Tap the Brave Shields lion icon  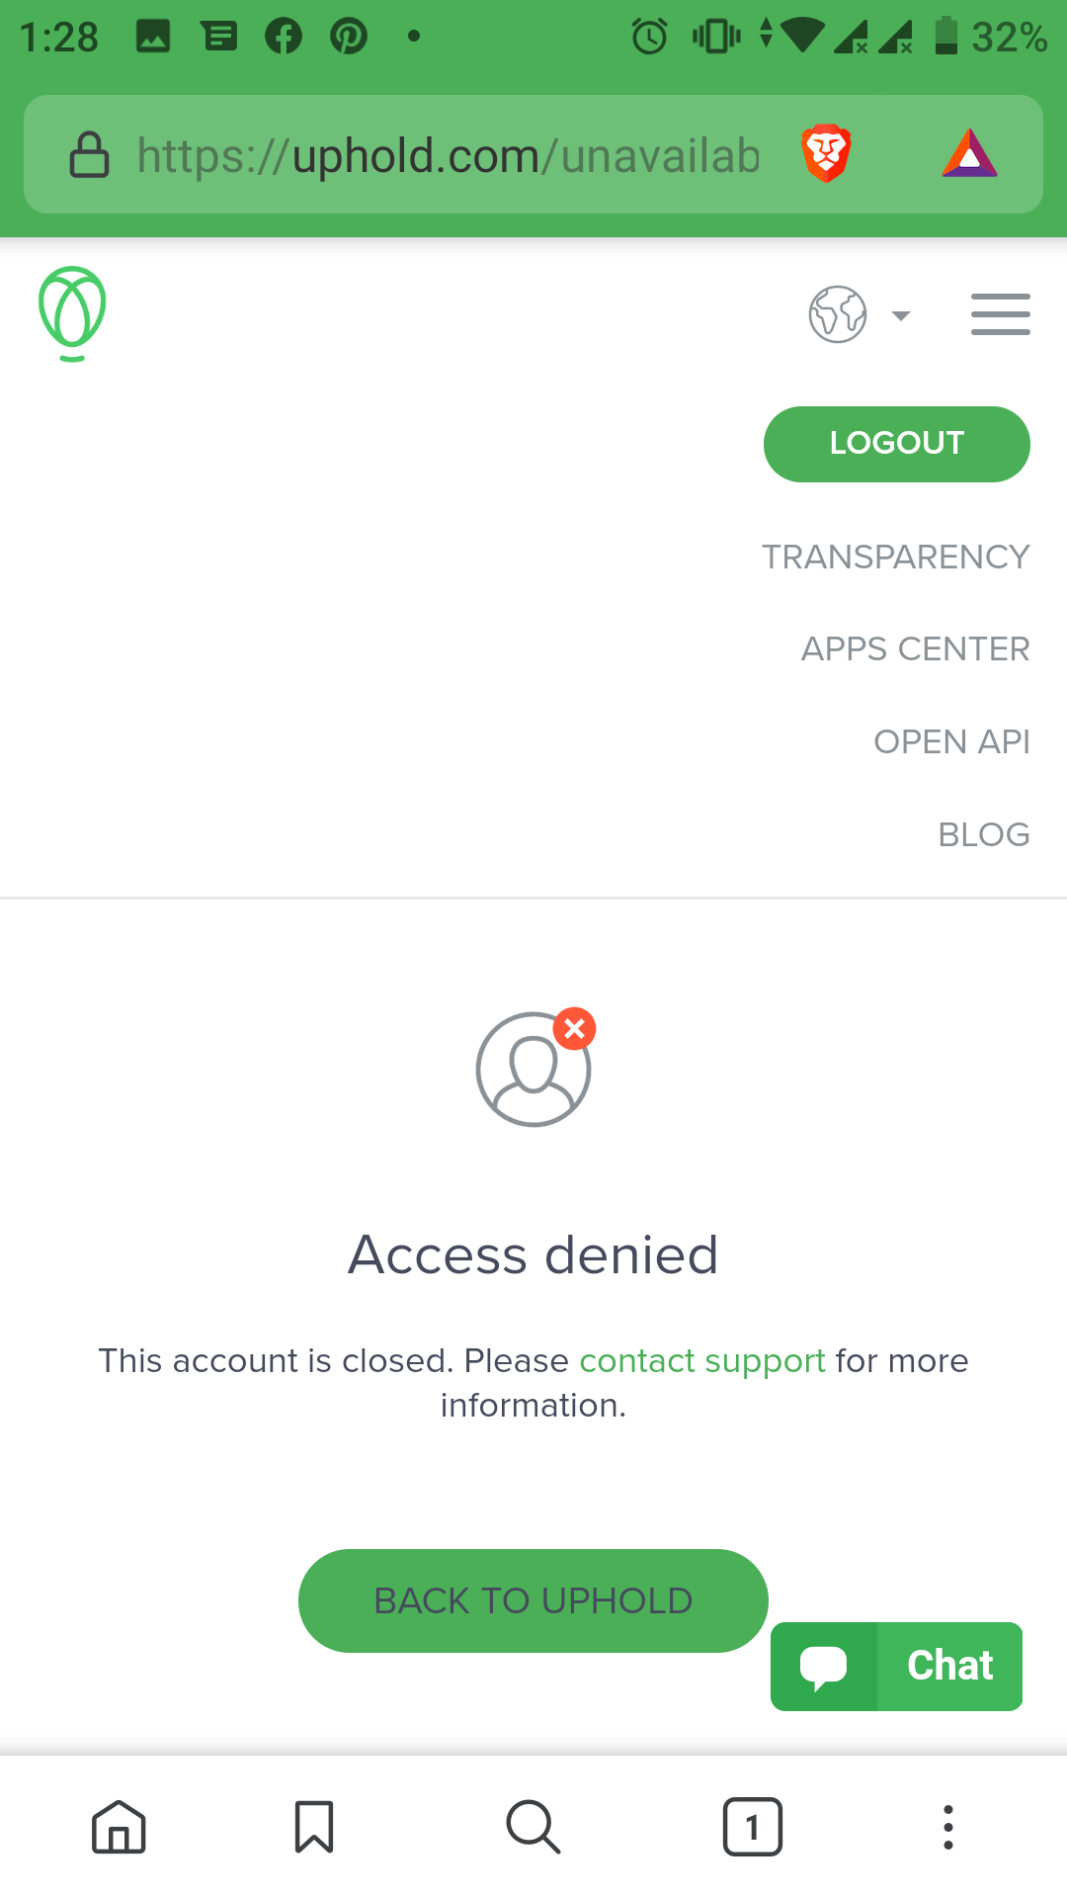(826, 154)
